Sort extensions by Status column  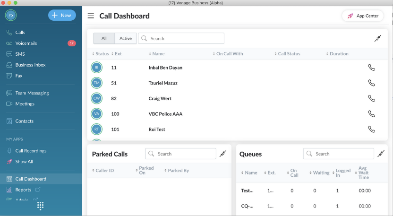(x=100, y=54)
